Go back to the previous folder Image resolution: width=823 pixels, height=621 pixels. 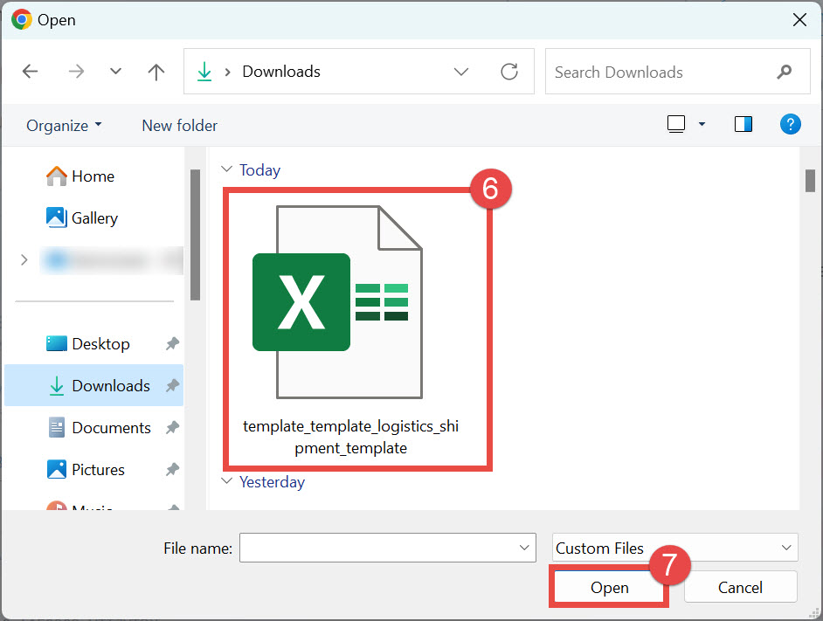tap(31, 72)
